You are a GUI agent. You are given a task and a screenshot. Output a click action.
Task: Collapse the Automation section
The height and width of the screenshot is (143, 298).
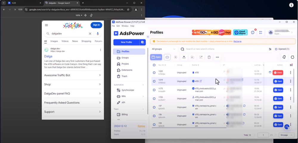(x=143, y=85)
